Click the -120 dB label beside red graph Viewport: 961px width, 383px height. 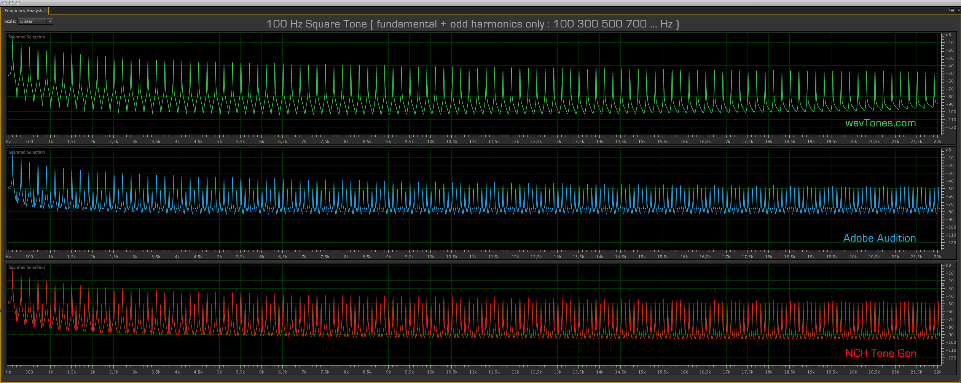point(951,358)
